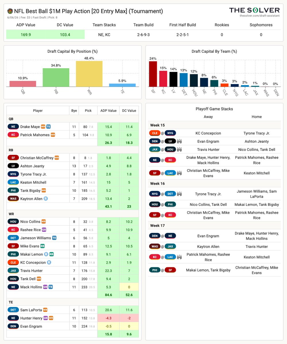Click the QB stack badge next to Hunter Henry
The height and width of the screenshot is (344, 287).
tap(45, 318)
